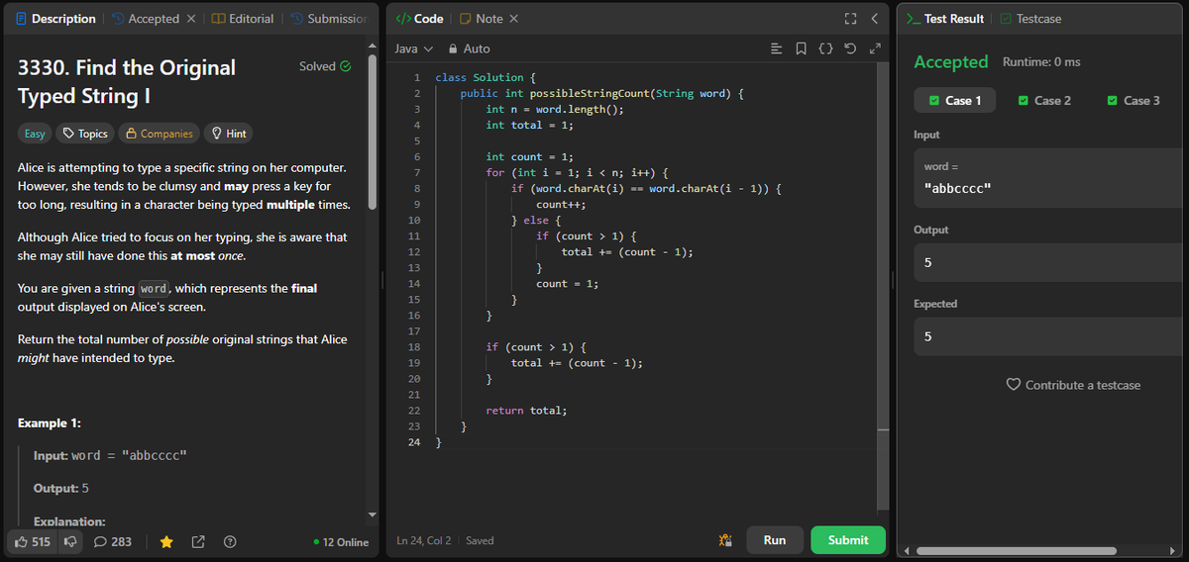Click line number 14 in gutter
1189x562 pixels.
tap(414, 283)
